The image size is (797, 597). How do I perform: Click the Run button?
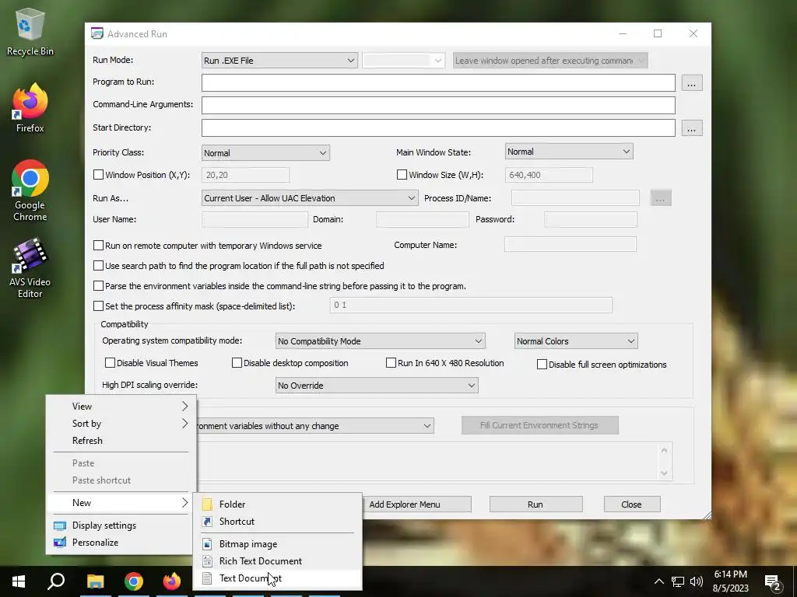coord(535,504)
